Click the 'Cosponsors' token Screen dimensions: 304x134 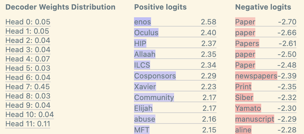(155, 76)
